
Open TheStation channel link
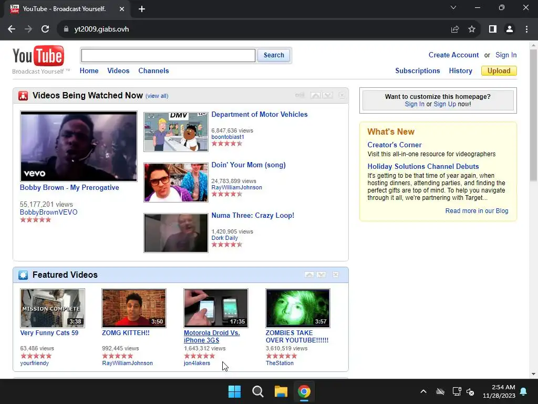[x=280, y=363]
